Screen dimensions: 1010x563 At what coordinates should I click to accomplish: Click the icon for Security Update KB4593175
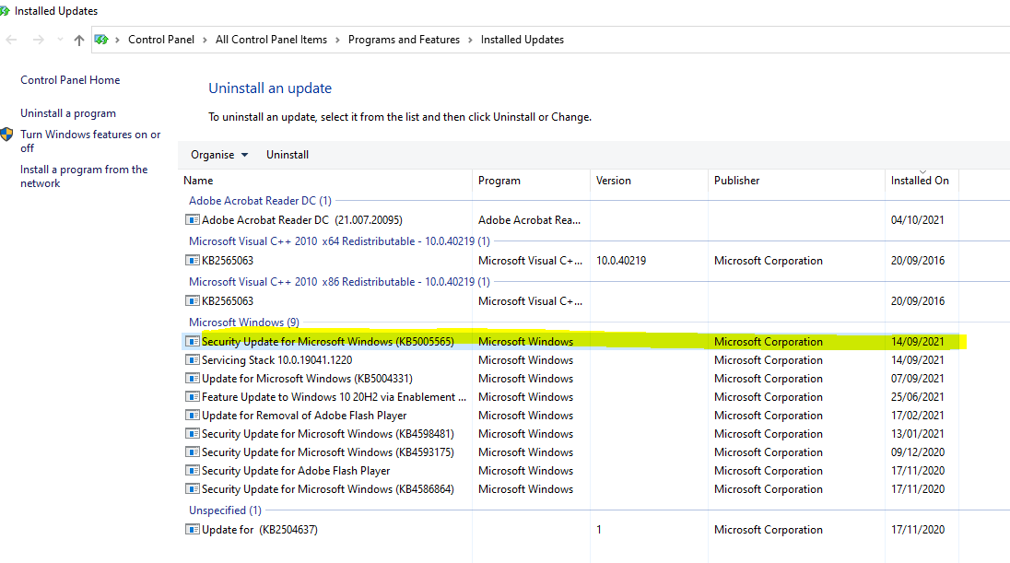click(x=192, y=452)
